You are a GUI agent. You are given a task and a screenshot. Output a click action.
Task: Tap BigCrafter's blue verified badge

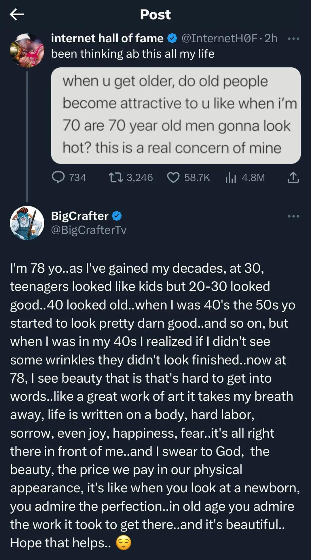[117, 216]
